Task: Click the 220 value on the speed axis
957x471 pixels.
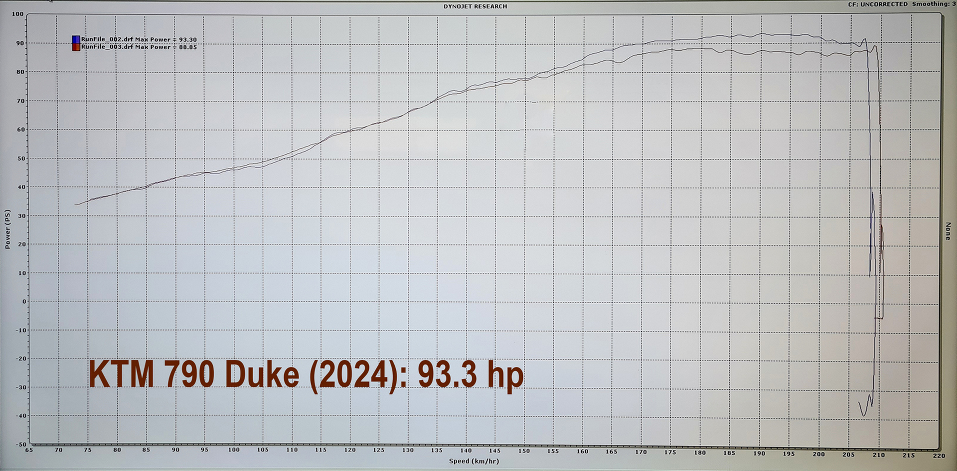Action: pos(939,455)
